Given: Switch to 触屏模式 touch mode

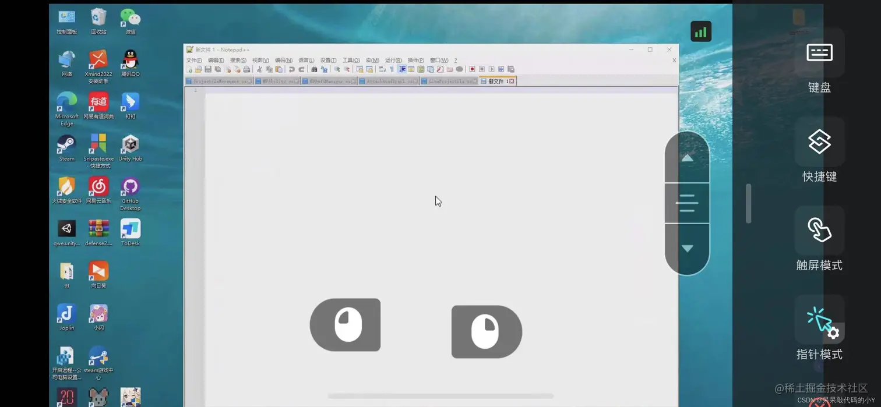Looking at the screenshot, I should tap(819, 239).
